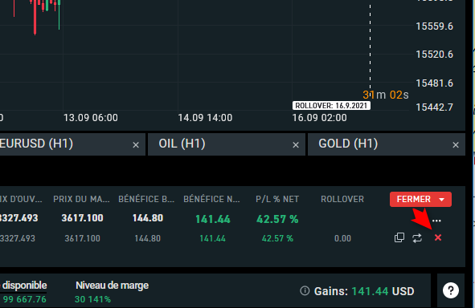Click time axis label 16.09 02:00
Viewport: 475px width, 308px height.
coord(319,118)
